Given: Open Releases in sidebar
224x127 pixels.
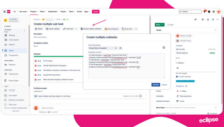Looking at the screenshot, I should (12, 65).
